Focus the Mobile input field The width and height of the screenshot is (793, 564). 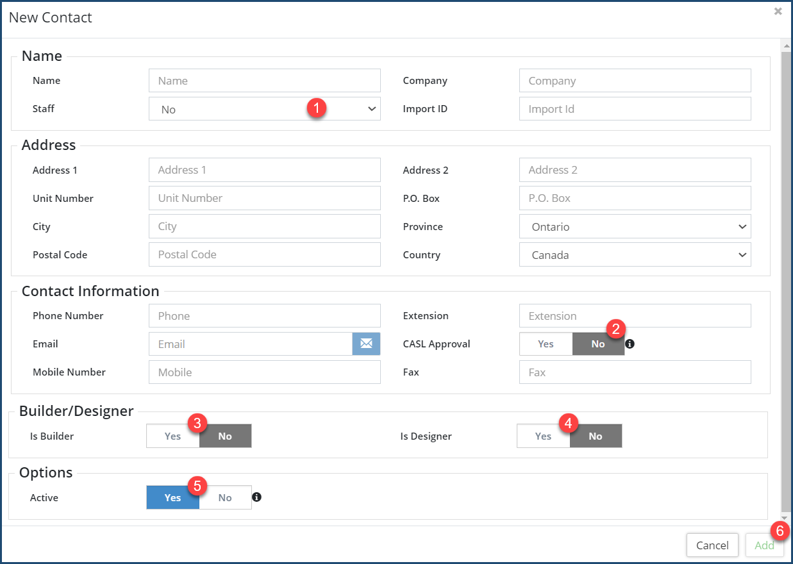[x=265, y=372]
